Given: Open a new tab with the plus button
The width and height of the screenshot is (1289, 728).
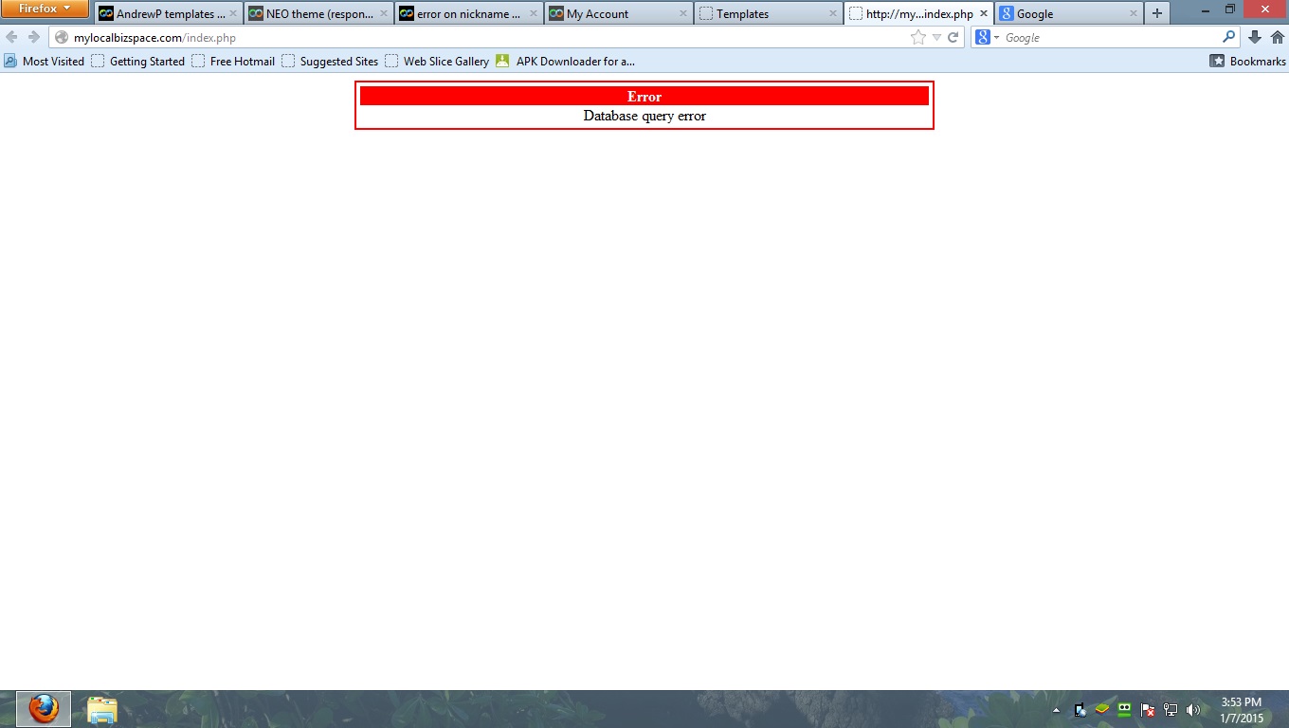Looking at the screenshot, I should coord(1156,14).
